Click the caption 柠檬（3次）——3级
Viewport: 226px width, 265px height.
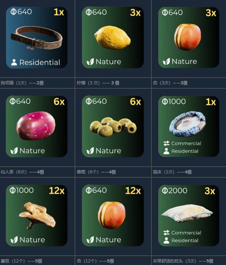[x=98, y=83]
